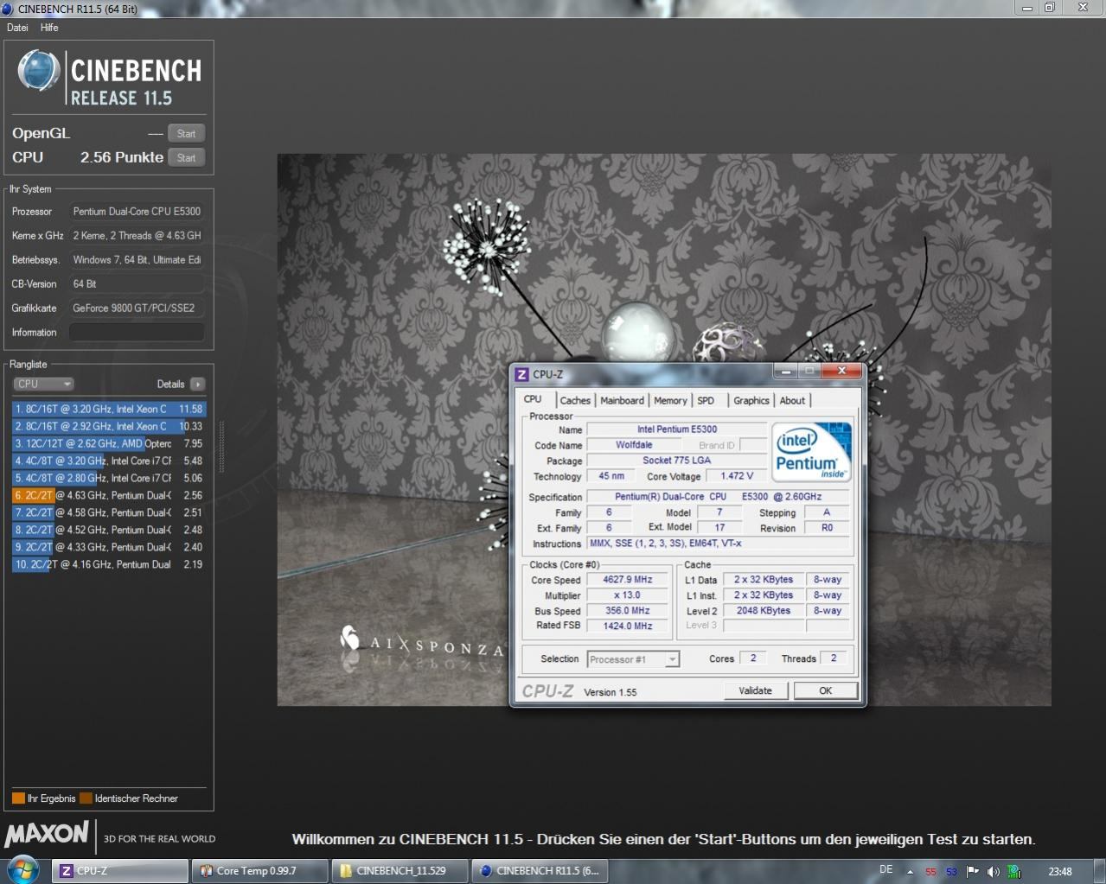
Task: Select ranking row 8C/16T @ 3.20 GHz Xeon
Action: pos(109,409)
